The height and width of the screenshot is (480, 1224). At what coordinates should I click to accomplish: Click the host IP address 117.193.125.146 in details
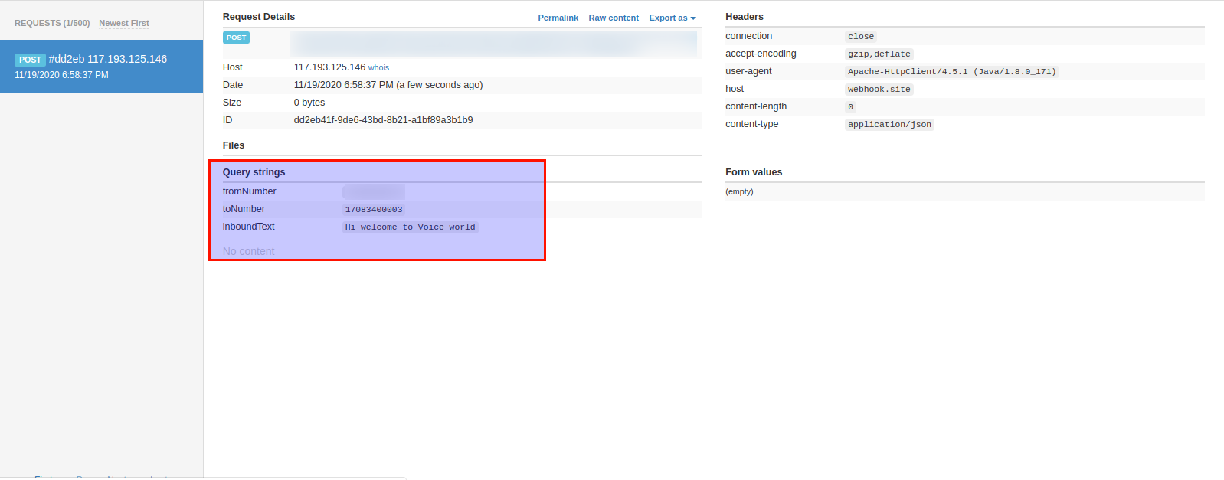point(329,67)
